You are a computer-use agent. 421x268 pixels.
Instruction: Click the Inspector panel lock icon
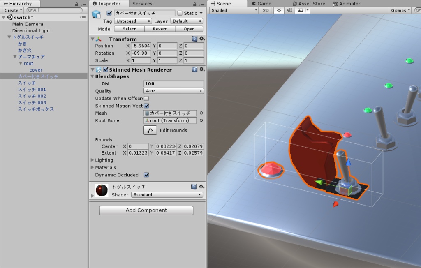click(194, 4)
